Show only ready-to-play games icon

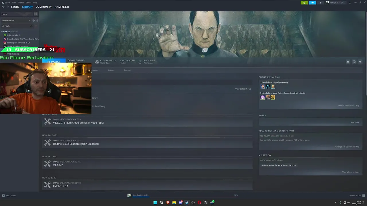[x=37, y=21]
